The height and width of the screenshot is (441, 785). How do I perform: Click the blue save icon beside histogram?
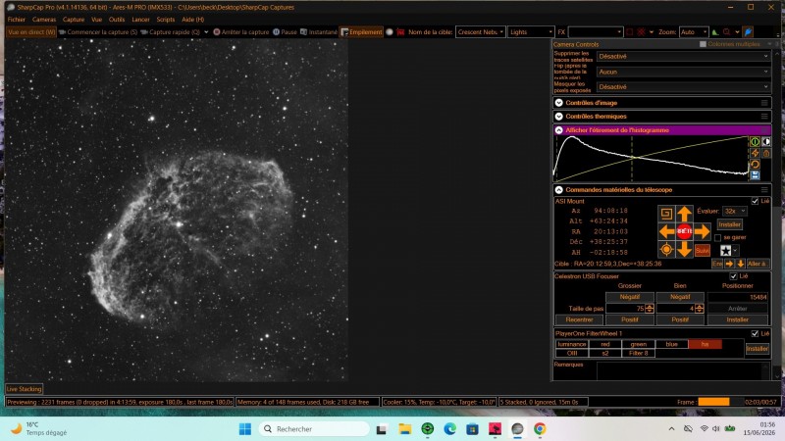(755, 175)
